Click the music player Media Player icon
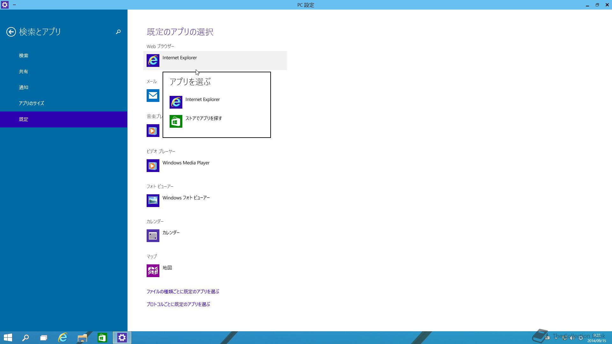612x344 pixels. 153,131
